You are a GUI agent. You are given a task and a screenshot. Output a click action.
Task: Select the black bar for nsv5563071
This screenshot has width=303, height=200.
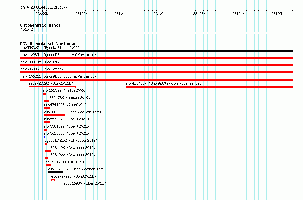pos(157,51)
